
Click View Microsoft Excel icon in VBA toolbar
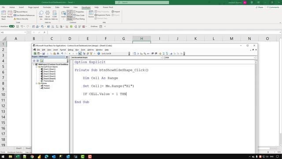[35, 53]
